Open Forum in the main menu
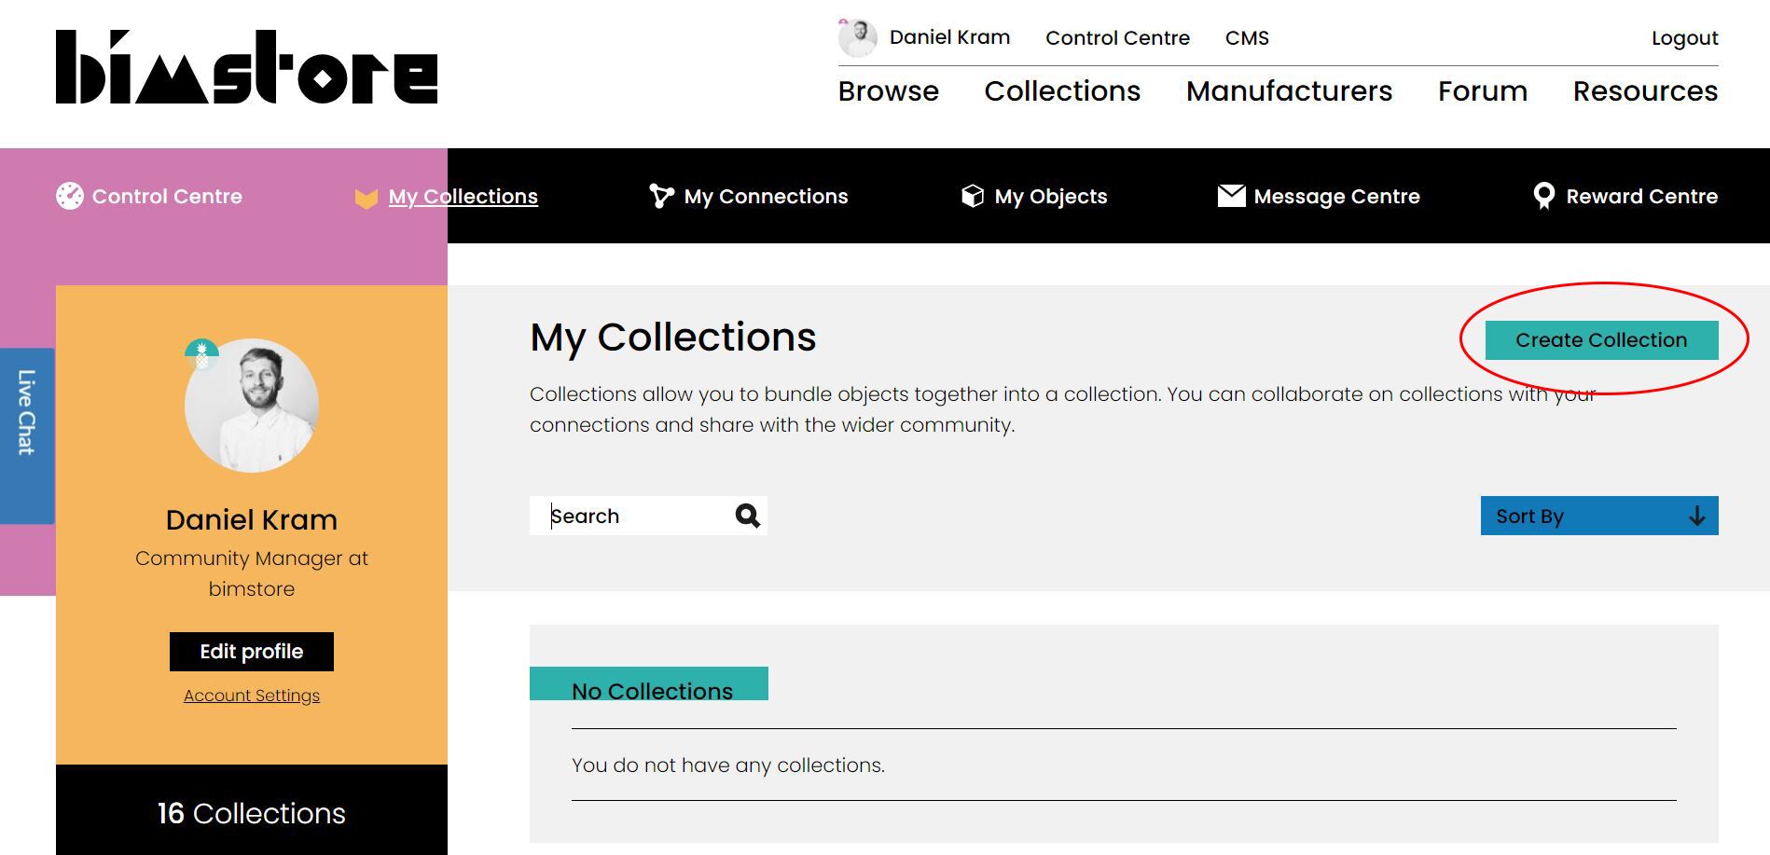Screen dimensions: 1770x855 point(1483,91)
